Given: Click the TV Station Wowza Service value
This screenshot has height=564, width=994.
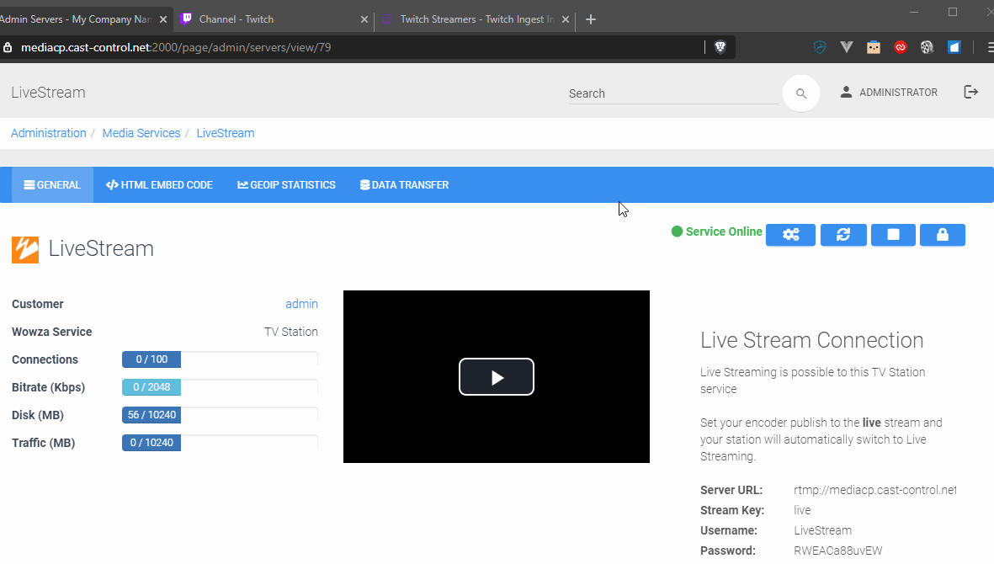Looking at the screenshot, I should (x=291, y=332).
